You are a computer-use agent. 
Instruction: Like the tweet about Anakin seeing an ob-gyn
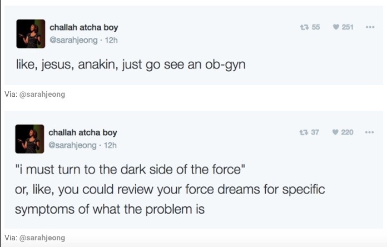coord(335,27)
